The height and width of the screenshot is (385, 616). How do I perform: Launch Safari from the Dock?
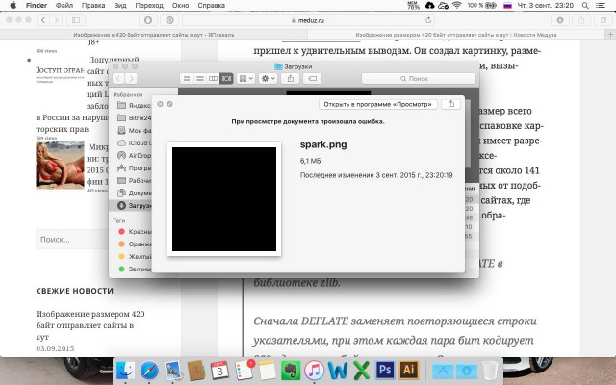pos(149,370)
